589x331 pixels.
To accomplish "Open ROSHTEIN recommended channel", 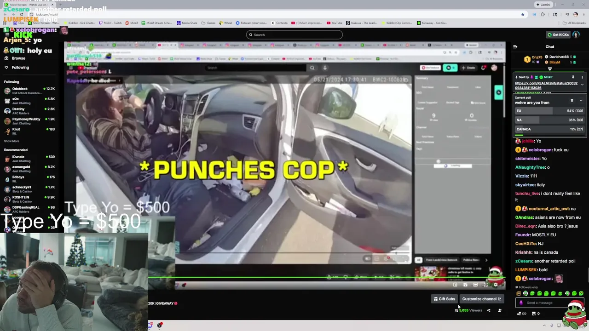I will point(29,199).
